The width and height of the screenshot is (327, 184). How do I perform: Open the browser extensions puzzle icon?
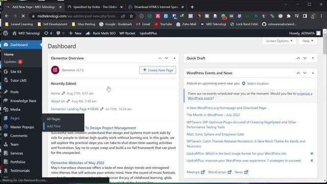288,16
